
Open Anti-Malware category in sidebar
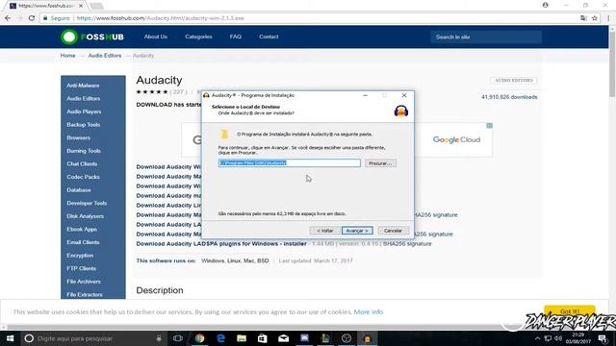(83, 86)
